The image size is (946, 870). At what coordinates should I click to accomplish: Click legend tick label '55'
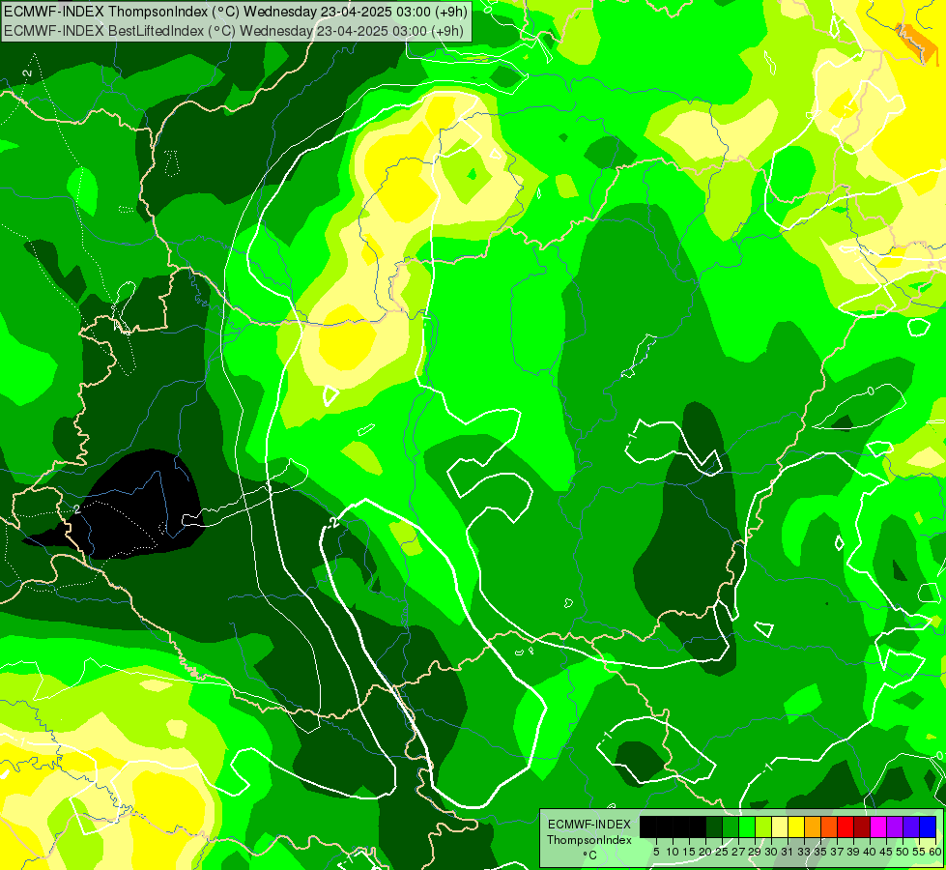(919, 852)
